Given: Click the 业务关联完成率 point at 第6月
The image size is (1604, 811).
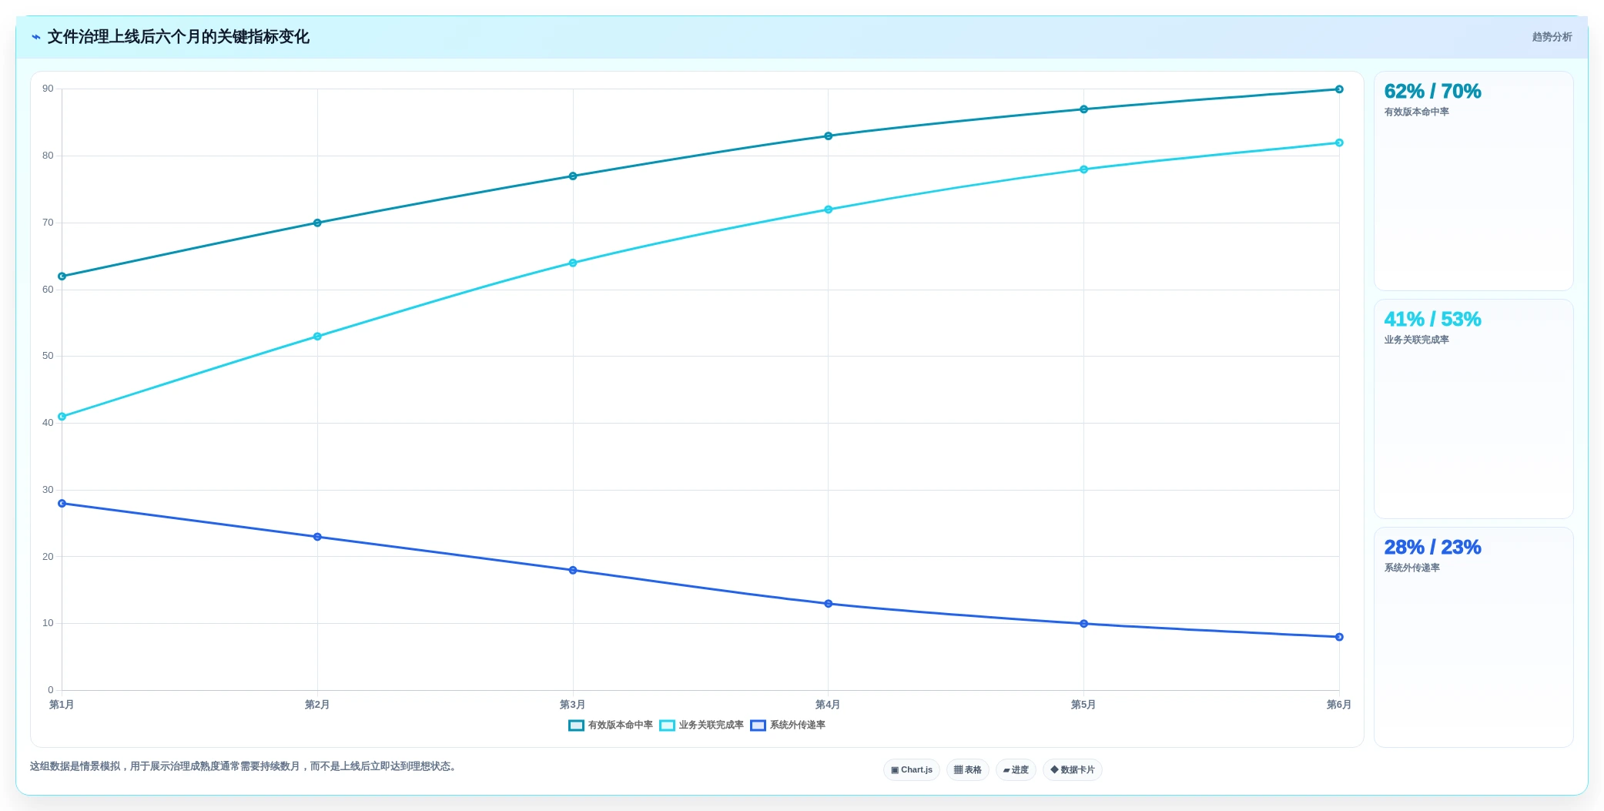Looking at the screenshot, I should click(x=1339, y=142).
